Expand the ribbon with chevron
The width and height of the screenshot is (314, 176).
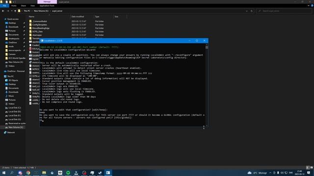click(308, 5)
